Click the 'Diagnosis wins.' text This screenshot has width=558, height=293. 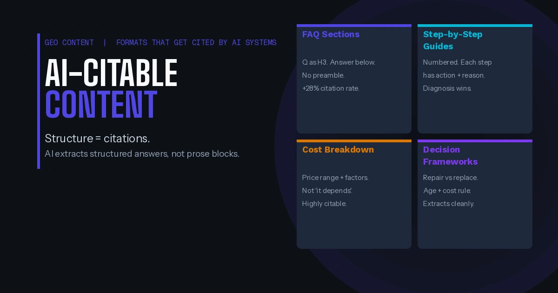[447, 88]
